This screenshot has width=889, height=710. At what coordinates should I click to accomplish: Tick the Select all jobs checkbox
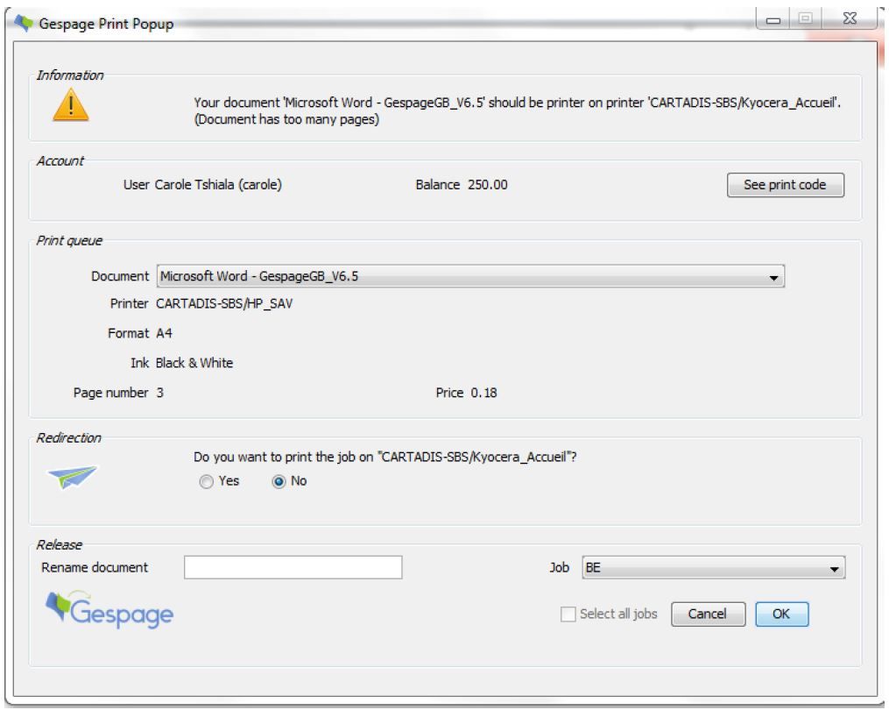(x=568, y=614)
